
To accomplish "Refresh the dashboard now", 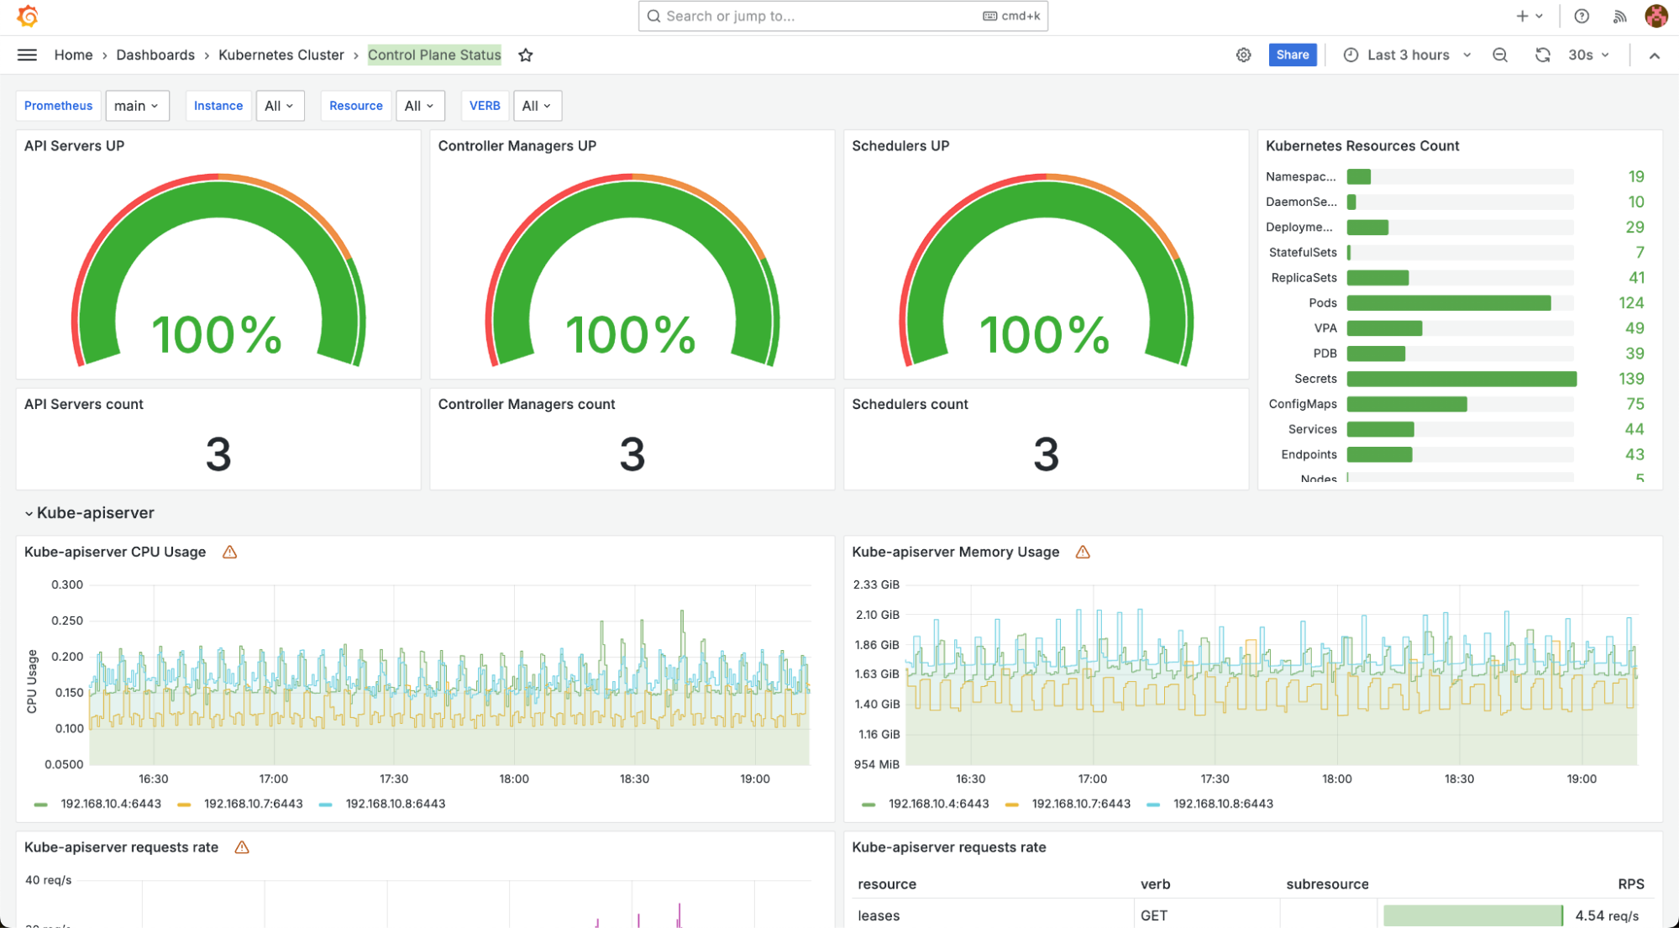I will point(1542,55).
